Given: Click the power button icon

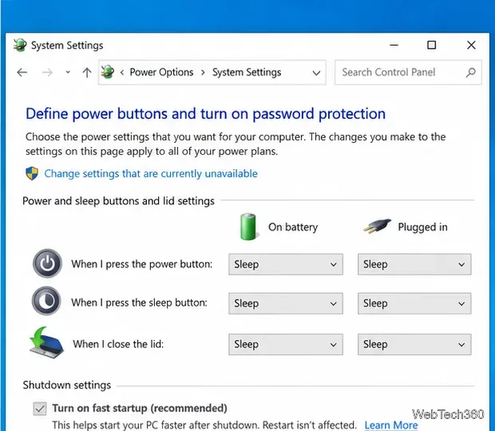Looking at the screenshot, I should pos(47,263).
